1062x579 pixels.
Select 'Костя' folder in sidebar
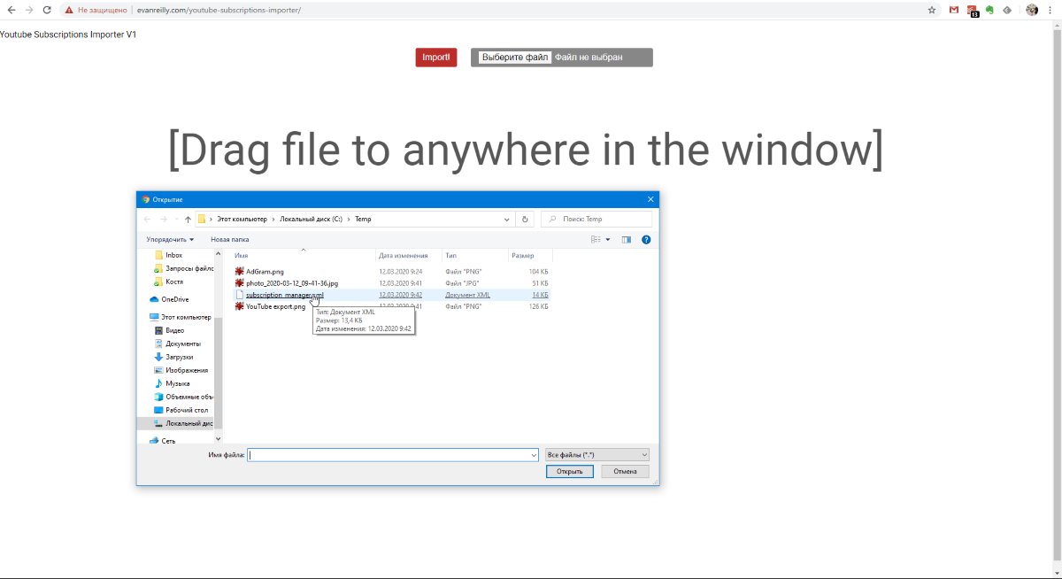click(x=169, y=282)
